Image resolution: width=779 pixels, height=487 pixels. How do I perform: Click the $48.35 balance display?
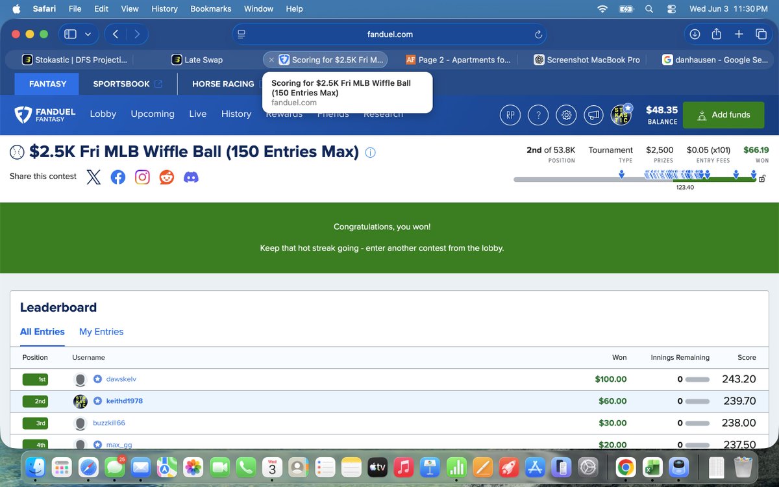point(662,115)
